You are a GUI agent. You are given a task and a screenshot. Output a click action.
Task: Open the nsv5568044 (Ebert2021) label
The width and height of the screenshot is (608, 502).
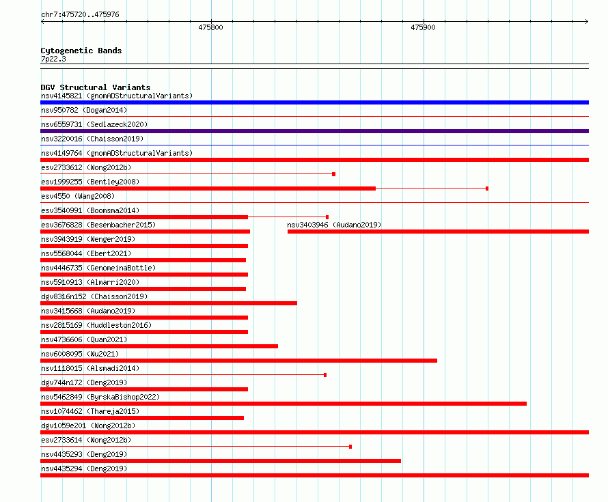(86, 253)
